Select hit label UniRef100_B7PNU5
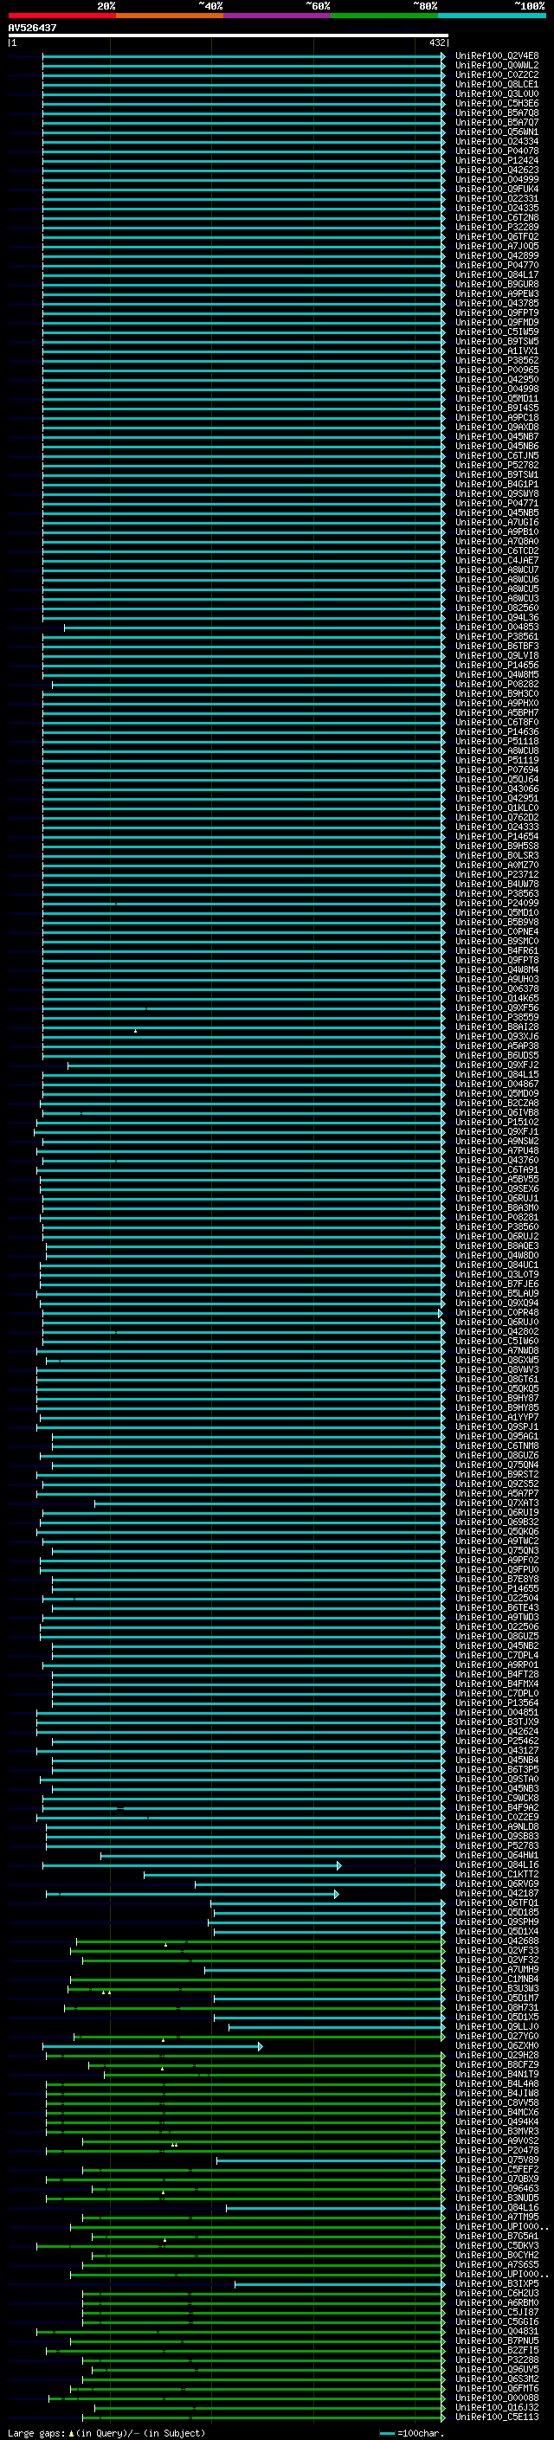Screen dimensions: 554x2440 click(497, 2340)
